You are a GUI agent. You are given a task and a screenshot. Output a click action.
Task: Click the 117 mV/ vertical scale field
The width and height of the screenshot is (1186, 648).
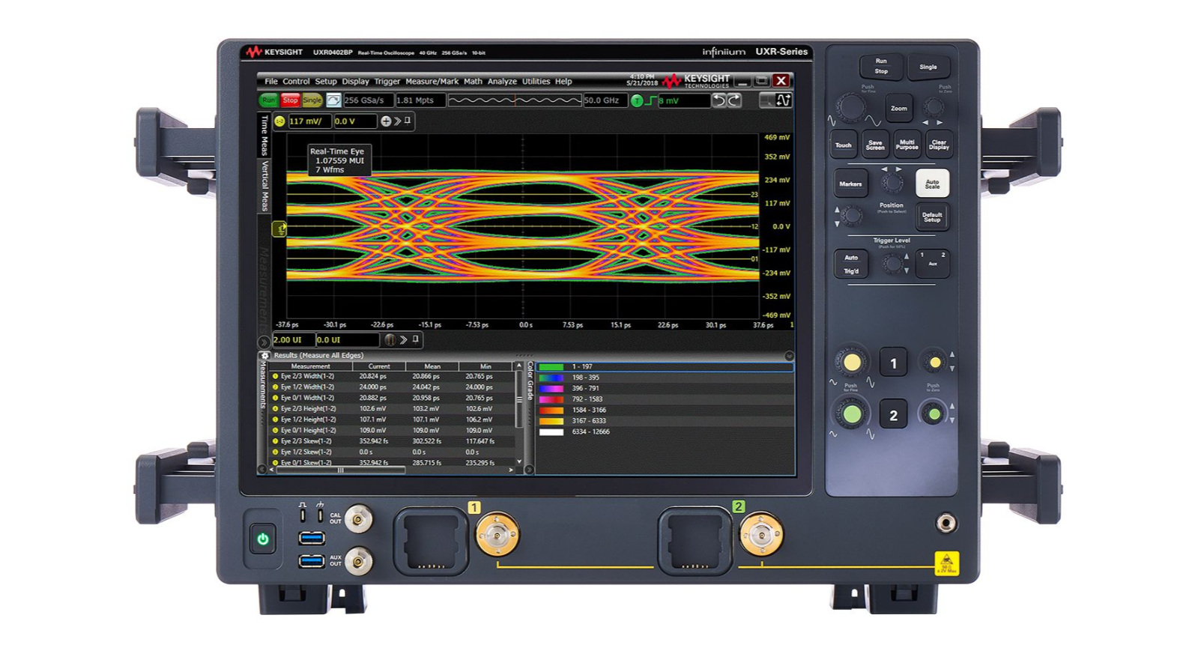(x=309, y=121)
